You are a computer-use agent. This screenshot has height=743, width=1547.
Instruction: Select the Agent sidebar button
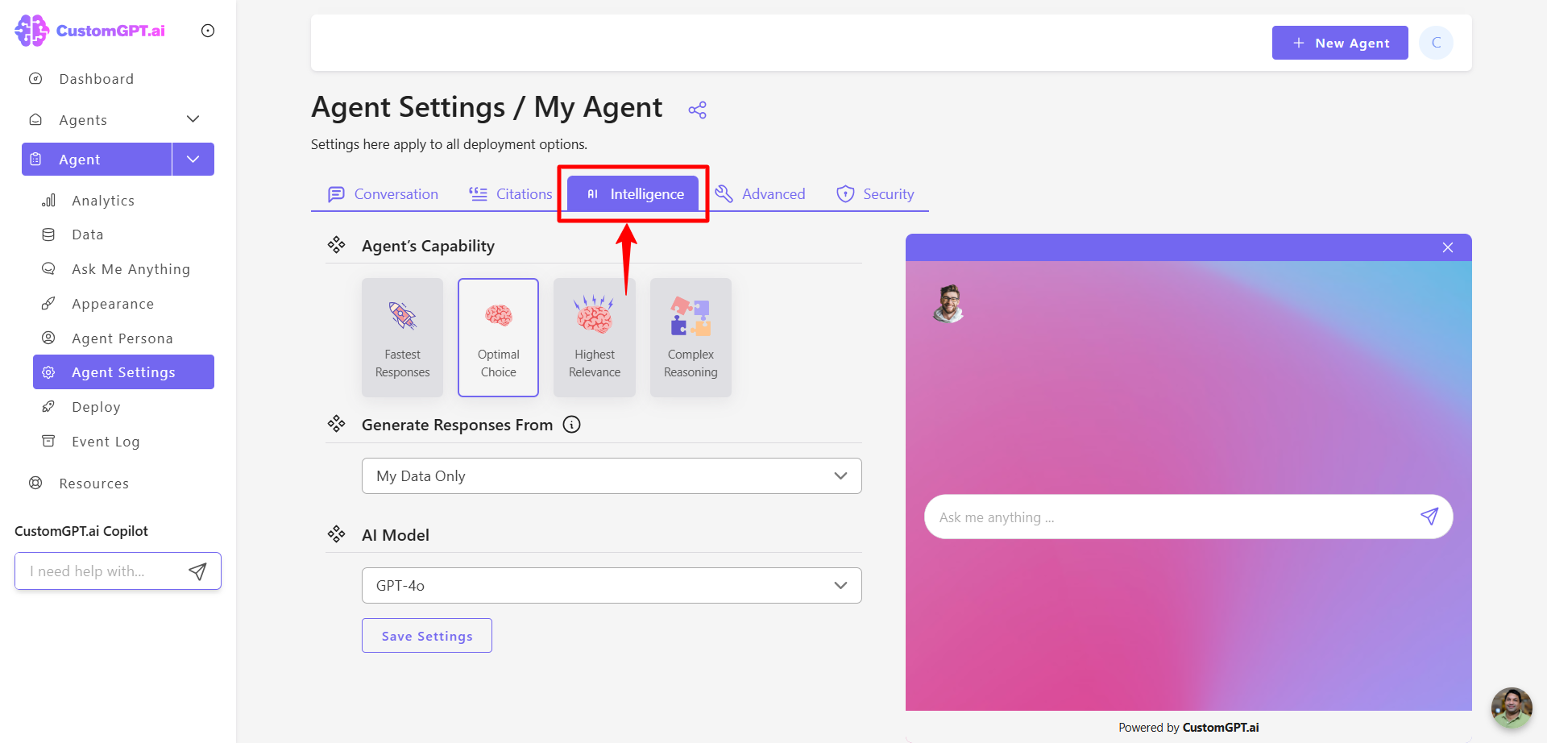97,160
